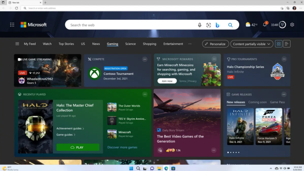Image resolution: width=304 pixels, height=171 pixels.
Task: Open Halo Infinite game thumbnail
Action: point(240,126)
